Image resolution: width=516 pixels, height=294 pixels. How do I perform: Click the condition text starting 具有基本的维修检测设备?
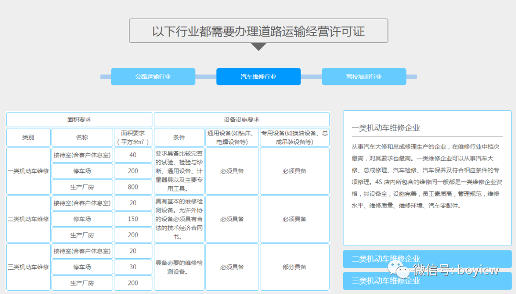click(x=179, y=219)
